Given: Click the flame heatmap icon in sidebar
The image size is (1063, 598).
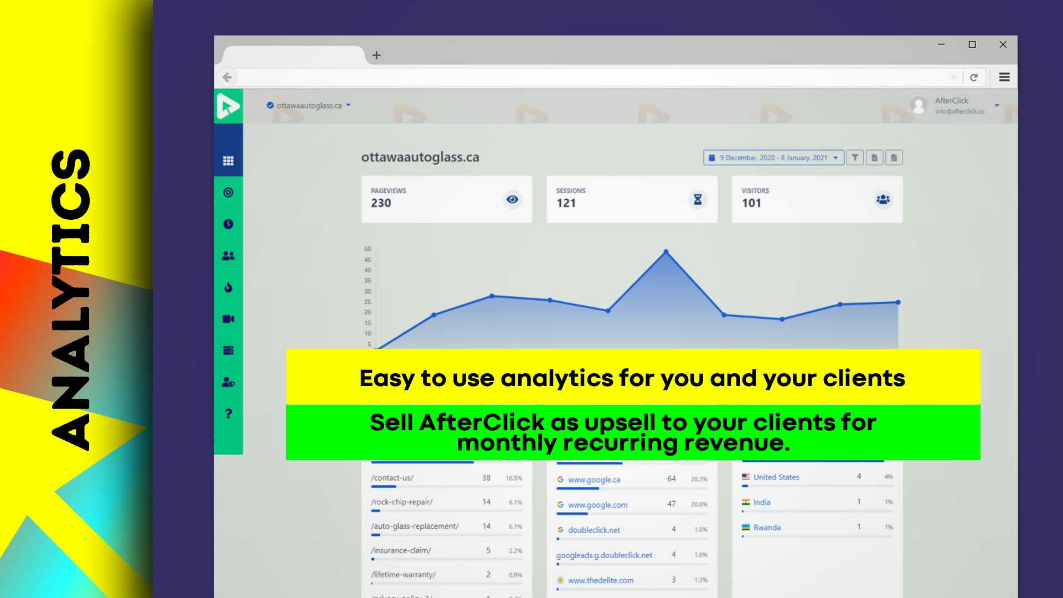Looking at the screenshot, I should pos(228,287).
